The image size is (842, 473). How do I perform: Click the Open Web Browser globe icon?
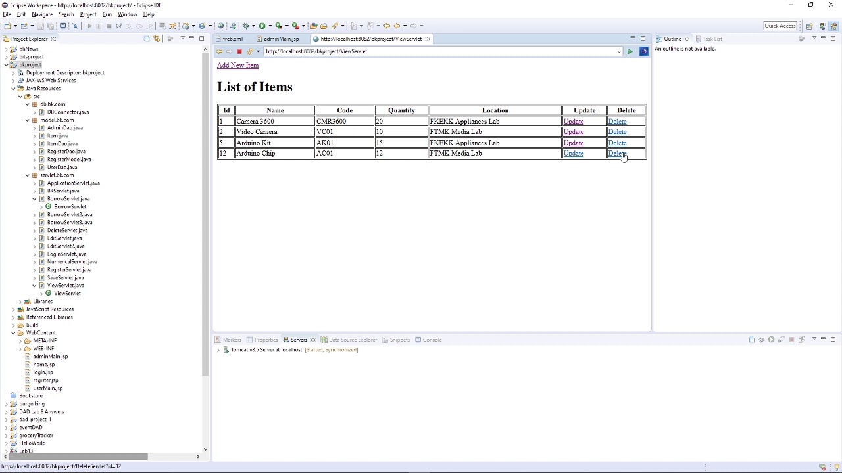[x=220, y=26]
